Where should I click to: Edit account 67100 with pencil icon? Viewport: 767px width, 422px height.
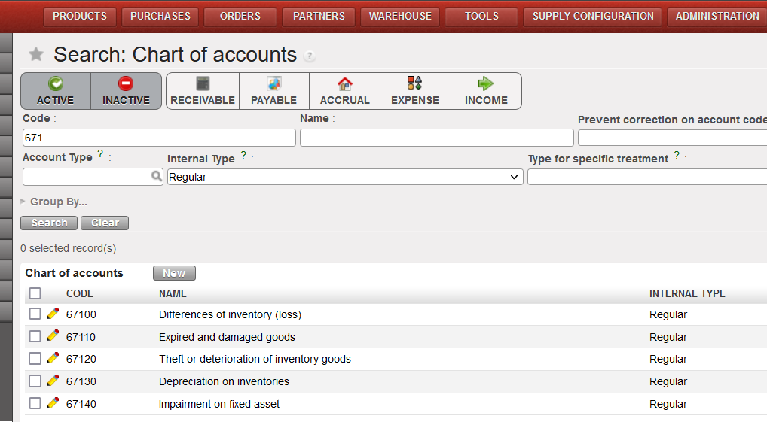53,314
